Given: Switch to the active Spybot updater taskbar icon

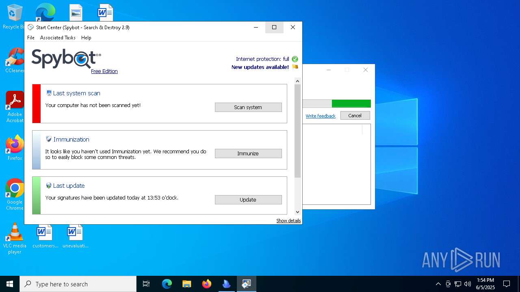Looking at the screenshot, I should click(x=246, y=284).
